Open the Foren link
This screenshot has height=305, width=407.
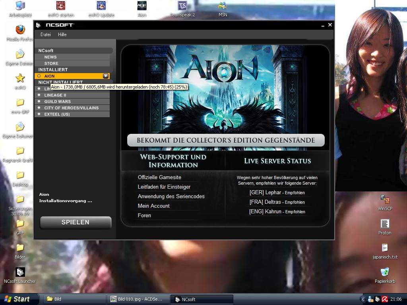tap(144, 216)
